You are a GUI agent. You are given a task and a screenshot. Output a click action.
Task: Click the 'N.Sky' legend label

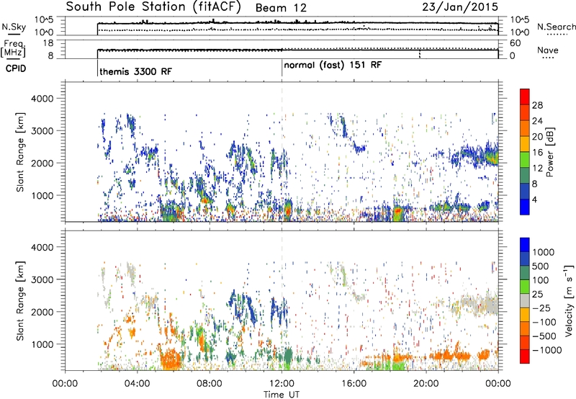coord(14,27)
